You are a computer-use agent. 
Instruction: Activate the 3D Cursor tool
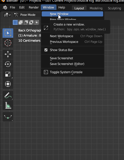[8, 43]
